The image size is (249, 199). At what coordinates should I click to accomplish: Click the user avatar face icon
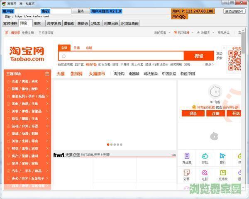[x=215, y=92]
